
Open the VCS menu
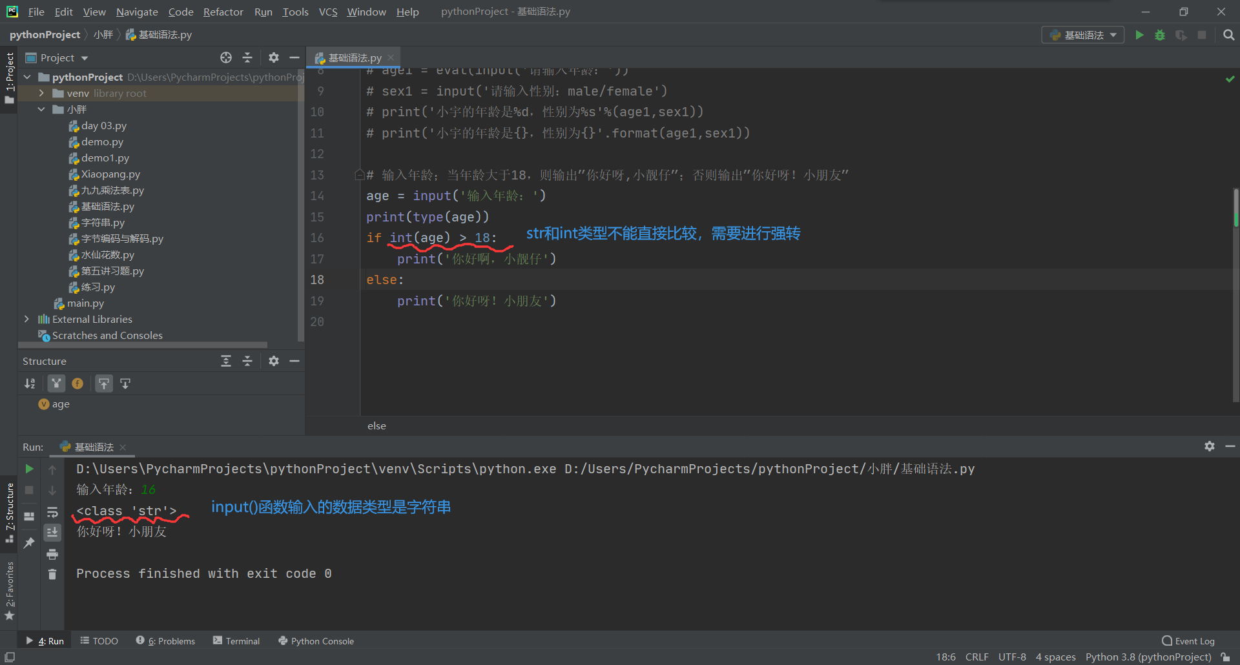pos(328,12)
